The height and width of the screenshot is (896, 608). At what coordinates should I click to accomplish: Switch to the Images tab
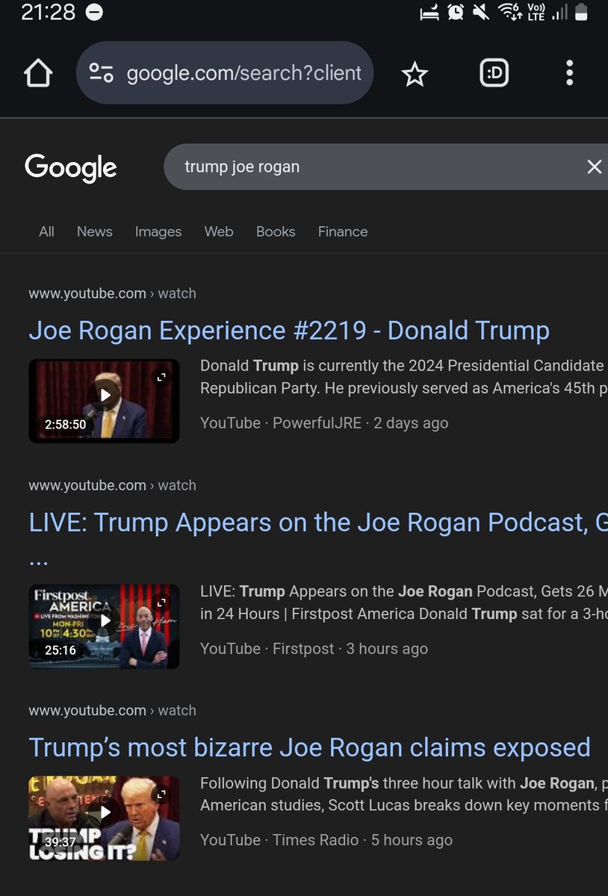click(158, 231)
